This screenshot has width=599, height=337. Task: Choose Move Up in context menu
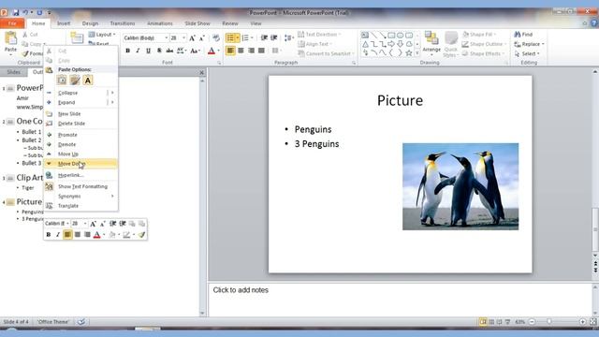[80, 154]
